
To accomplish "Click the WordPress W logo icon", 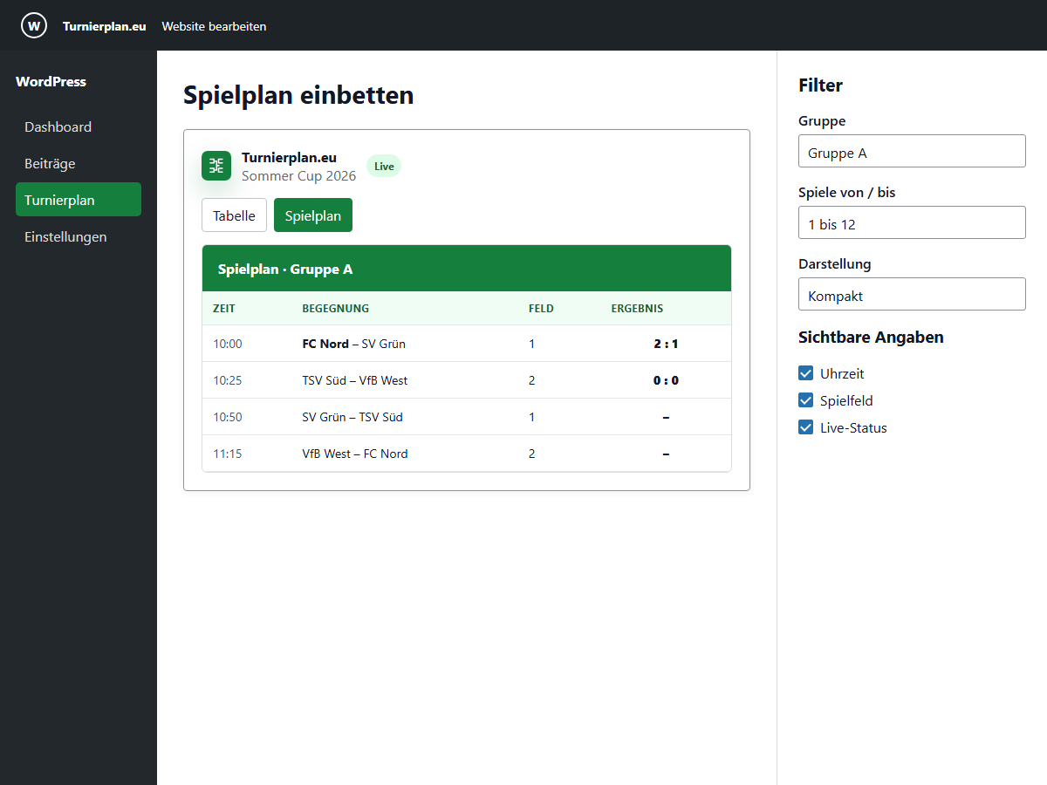I will tap(34, 25).
